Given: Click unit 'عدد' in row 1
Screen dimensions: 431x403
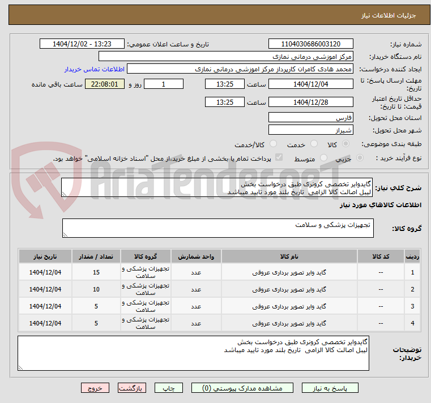Looking at the screenshot, I should (196, 272).
